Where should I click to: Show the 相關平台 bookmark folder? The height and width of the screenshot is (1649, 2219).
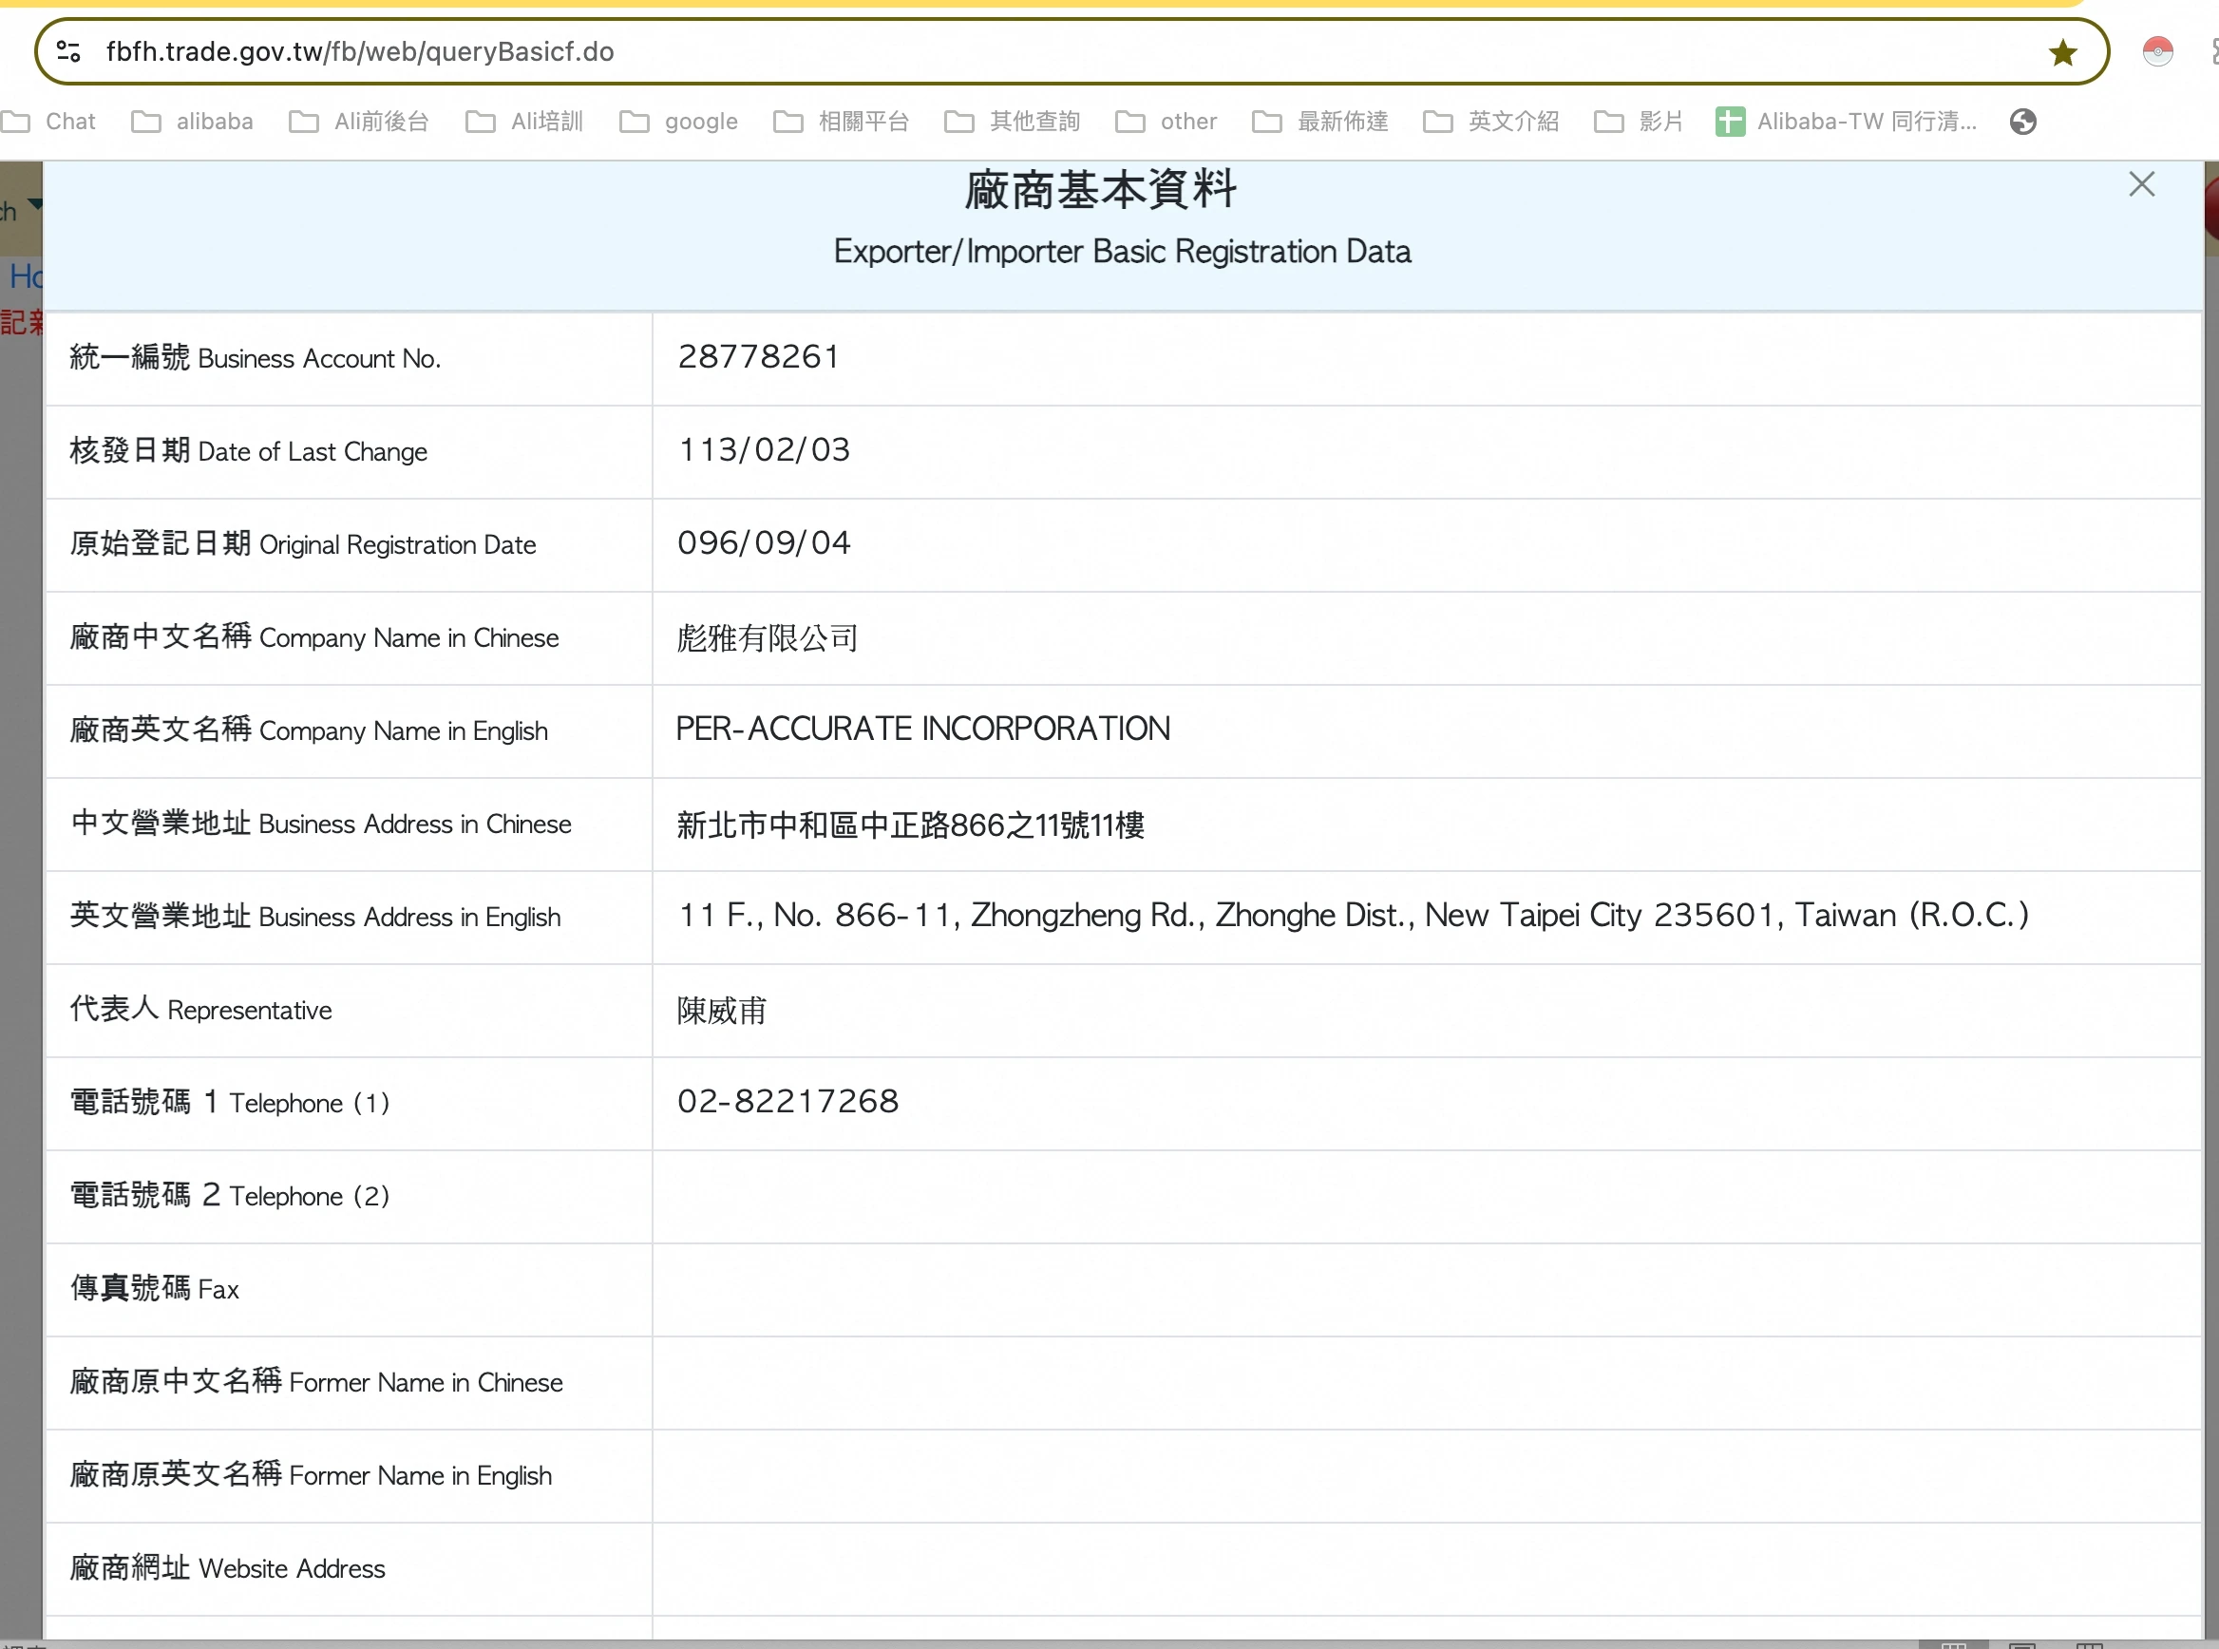(x=842, y=122)
